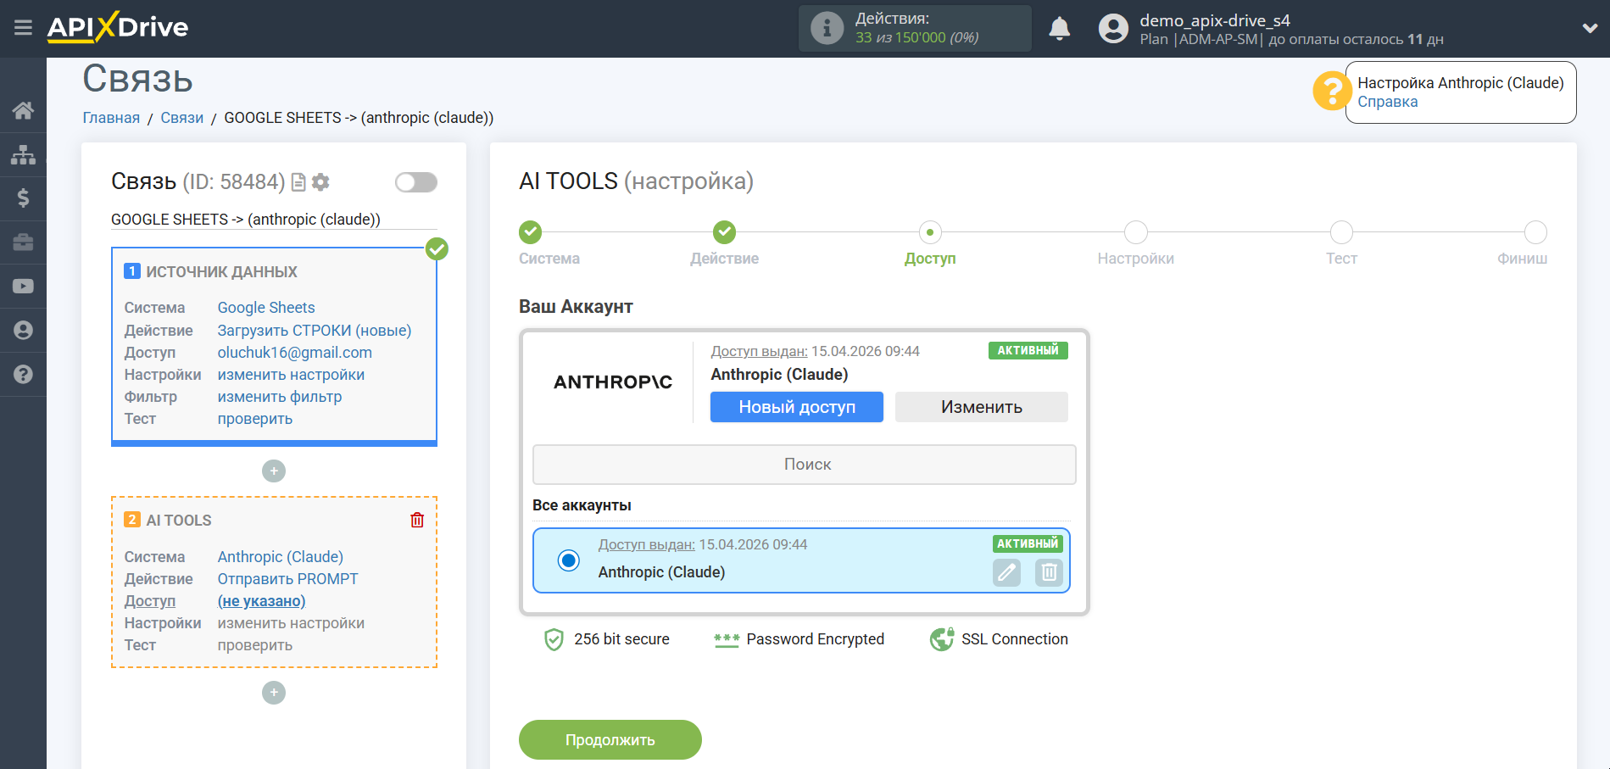Go to the Действие step in wizard
This screenshot has height=769, width=1610.
[724, 232]
